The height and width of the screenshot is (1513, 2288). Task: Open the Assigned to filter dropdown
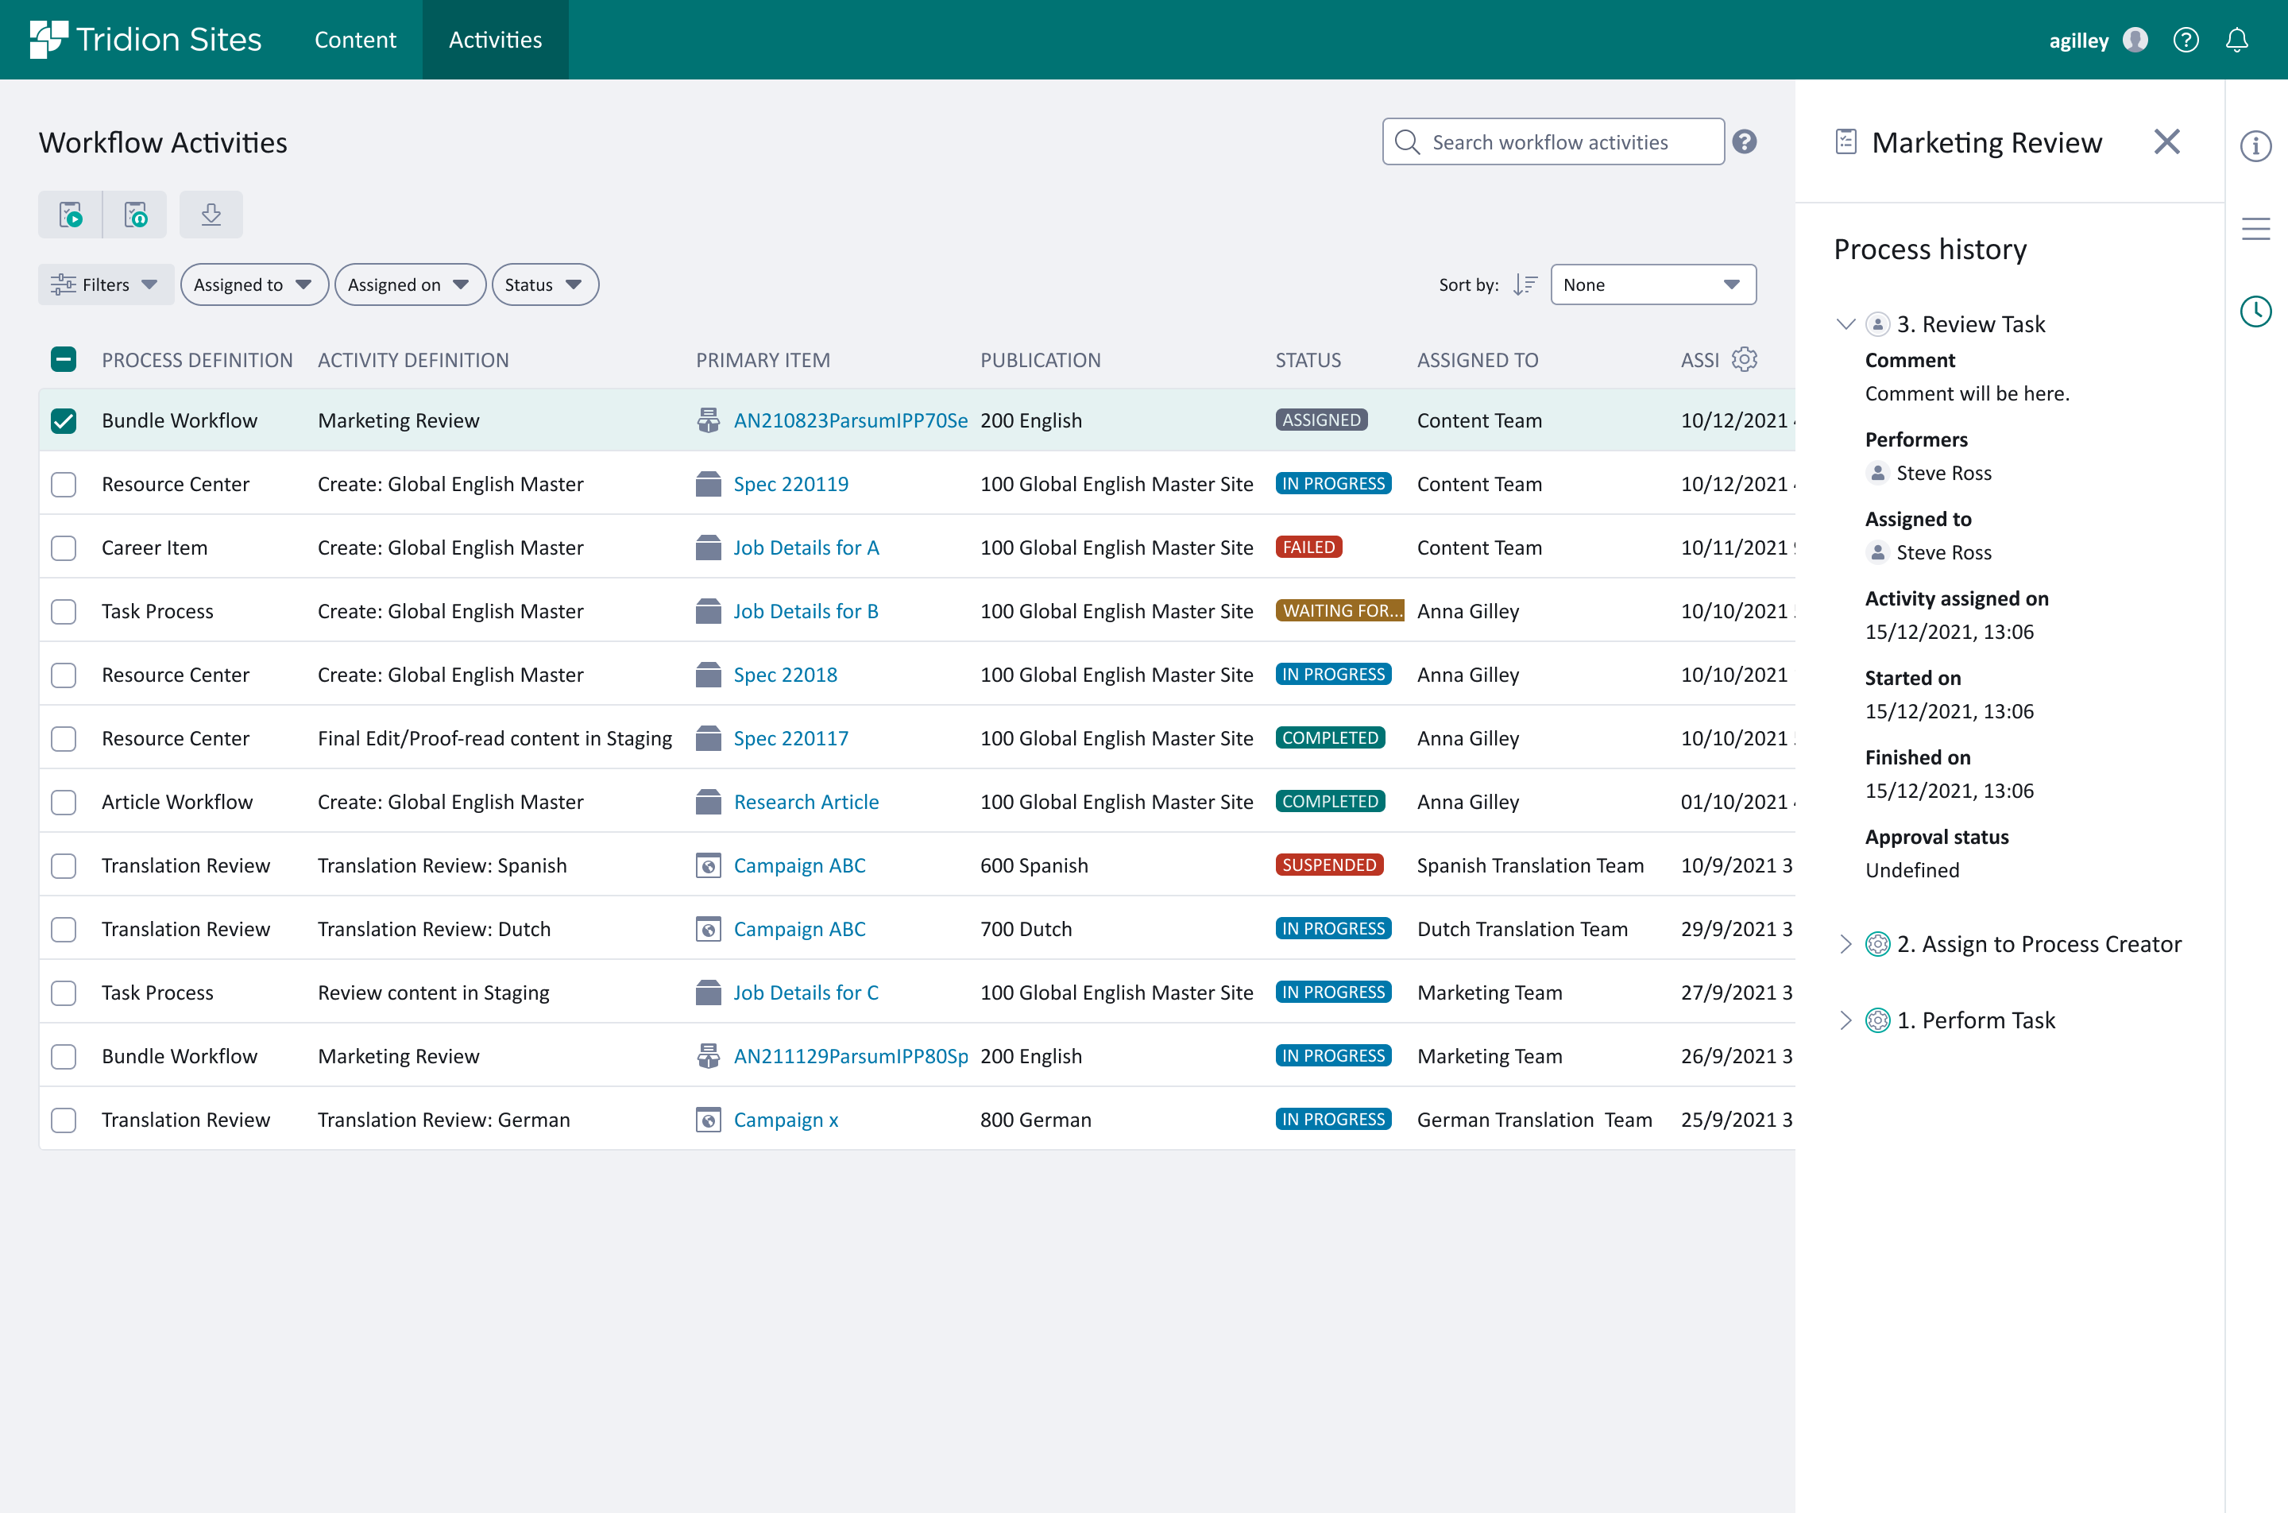point(253,284)
